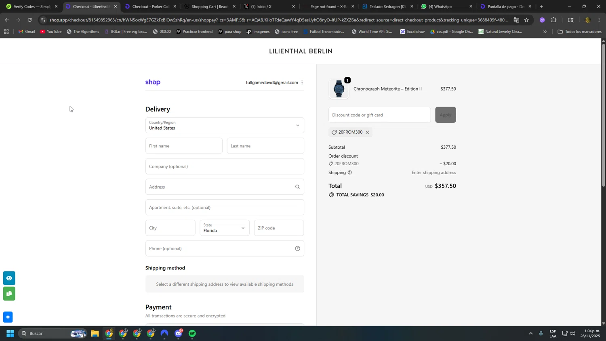Open the account options three-dot menu
Image resolution: width=606 pixels, height=341 pixels.
pos(302,82)
